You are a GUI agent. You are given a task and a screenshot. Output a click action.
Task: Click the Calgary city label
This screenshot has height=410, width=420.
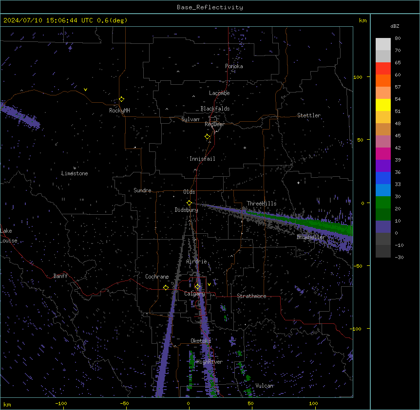pos(194,294)
